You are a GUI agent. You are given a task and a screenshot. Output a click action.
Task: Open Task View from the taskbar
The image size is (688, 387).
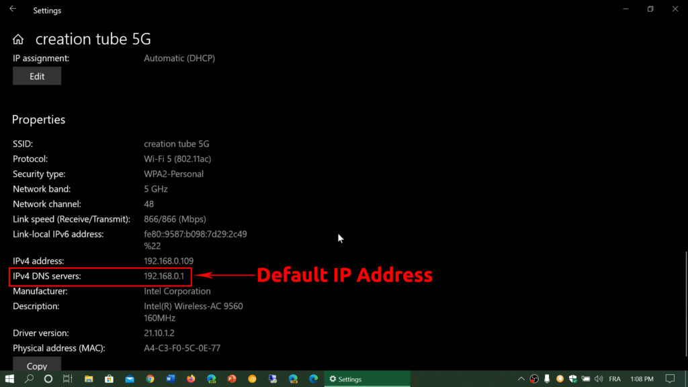67,379
